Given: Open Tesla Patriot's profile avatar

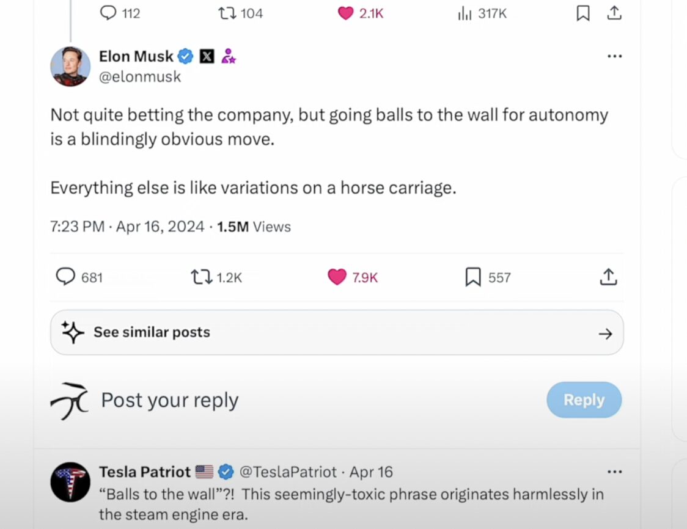Looking at the screenshot, I should (70, 482).
